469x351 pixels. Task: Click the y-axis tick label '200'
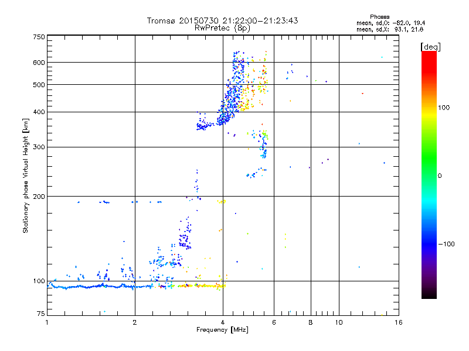[39, 197]
